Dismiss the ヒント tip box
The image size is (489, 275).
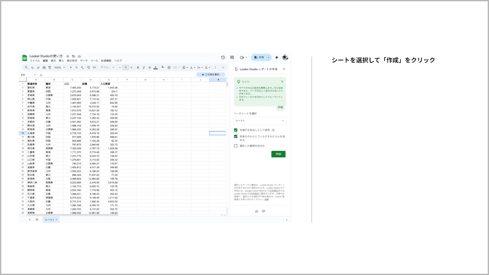click(282, 81)
